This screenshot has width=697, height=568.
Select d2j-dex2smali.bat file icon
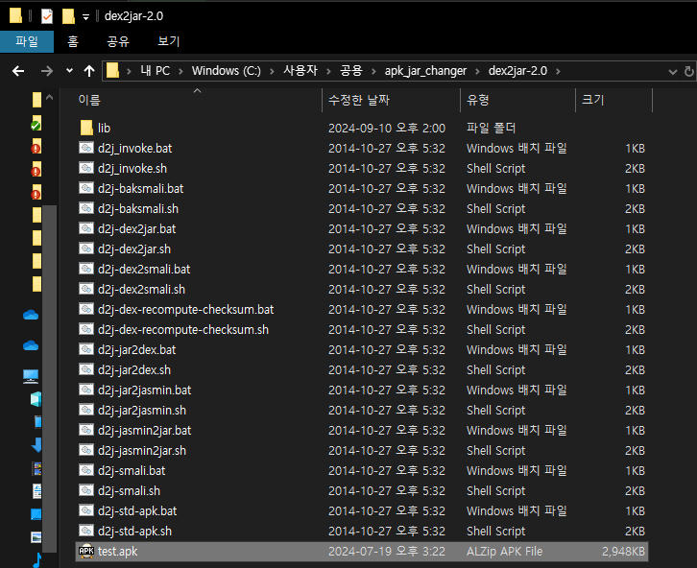click(86, 269)
